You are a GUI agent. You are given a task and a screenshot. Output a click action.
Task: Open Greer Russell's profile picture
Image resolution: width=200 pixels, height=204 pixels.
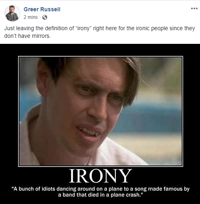point(12,13)
